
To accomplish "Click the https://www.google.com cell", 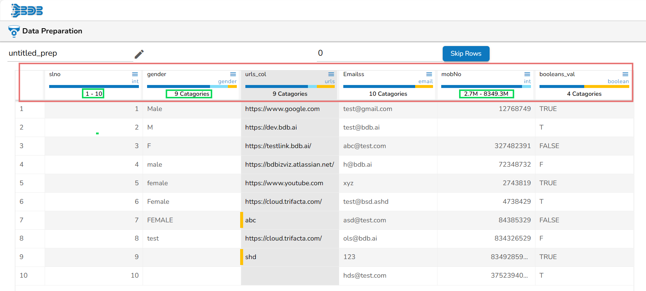I will point(282,109).
